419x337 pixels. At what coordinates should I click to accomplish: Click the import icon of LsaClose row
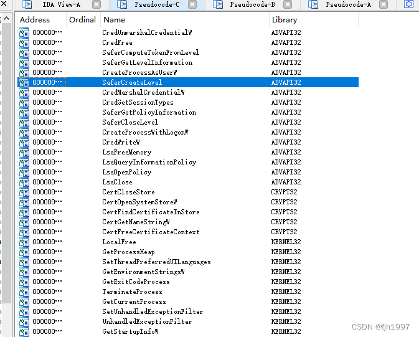tap(24, 182)
